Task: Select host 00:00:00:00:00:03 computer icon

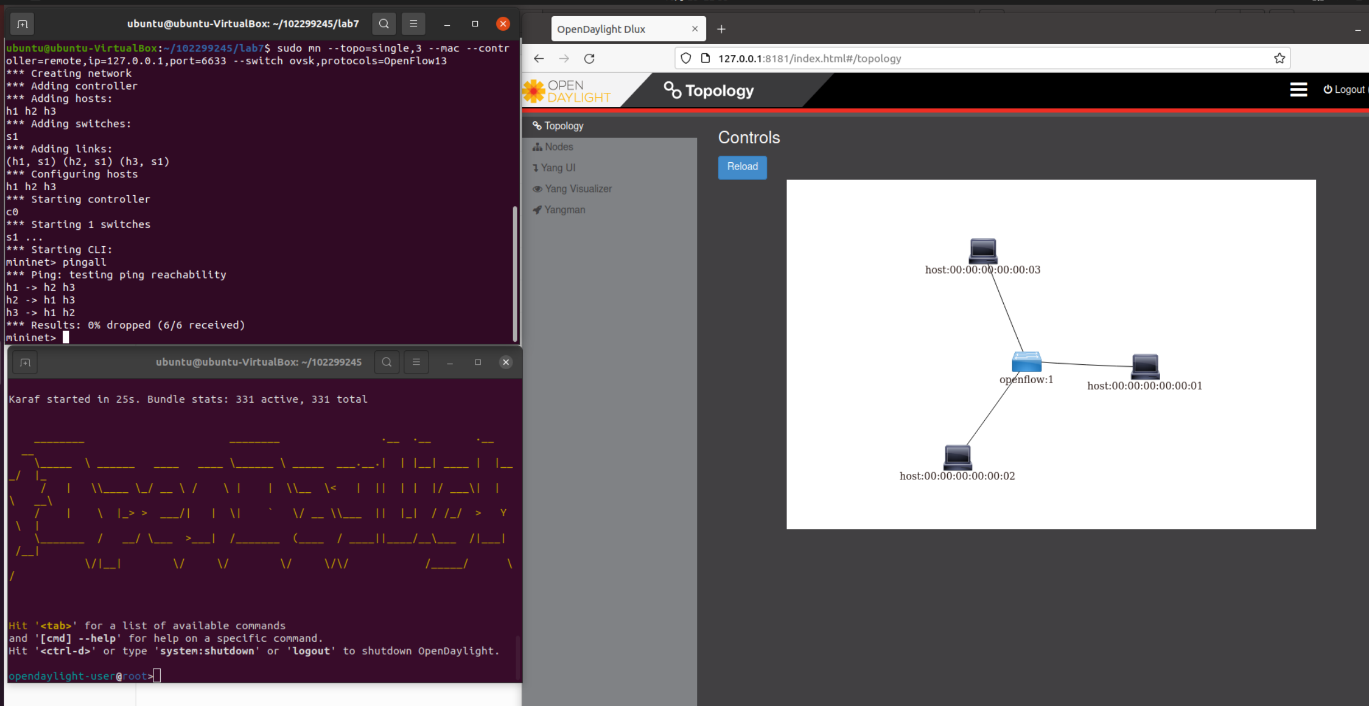Action: [982, 251]
